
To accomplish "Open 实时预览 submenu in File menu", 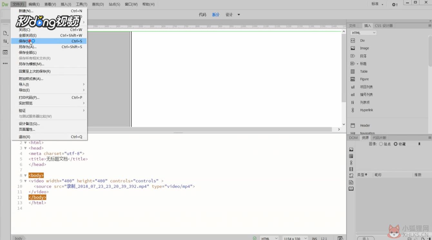I will click(49, 103).
